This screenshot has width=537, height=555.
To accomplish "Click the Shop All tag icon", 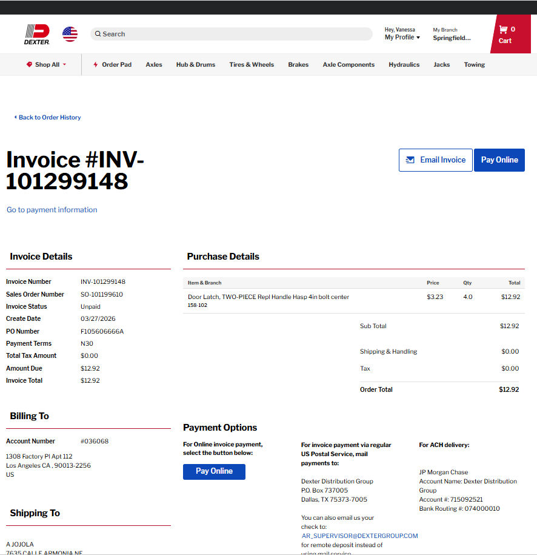I will [29, 64].
